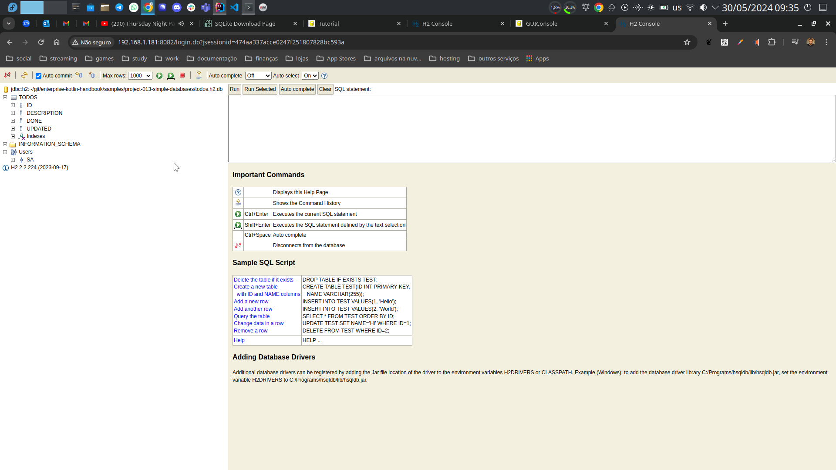Click the Disconnect icon in toolbar
This screenshot has width=836, height=470.
[x=7, y=75]
